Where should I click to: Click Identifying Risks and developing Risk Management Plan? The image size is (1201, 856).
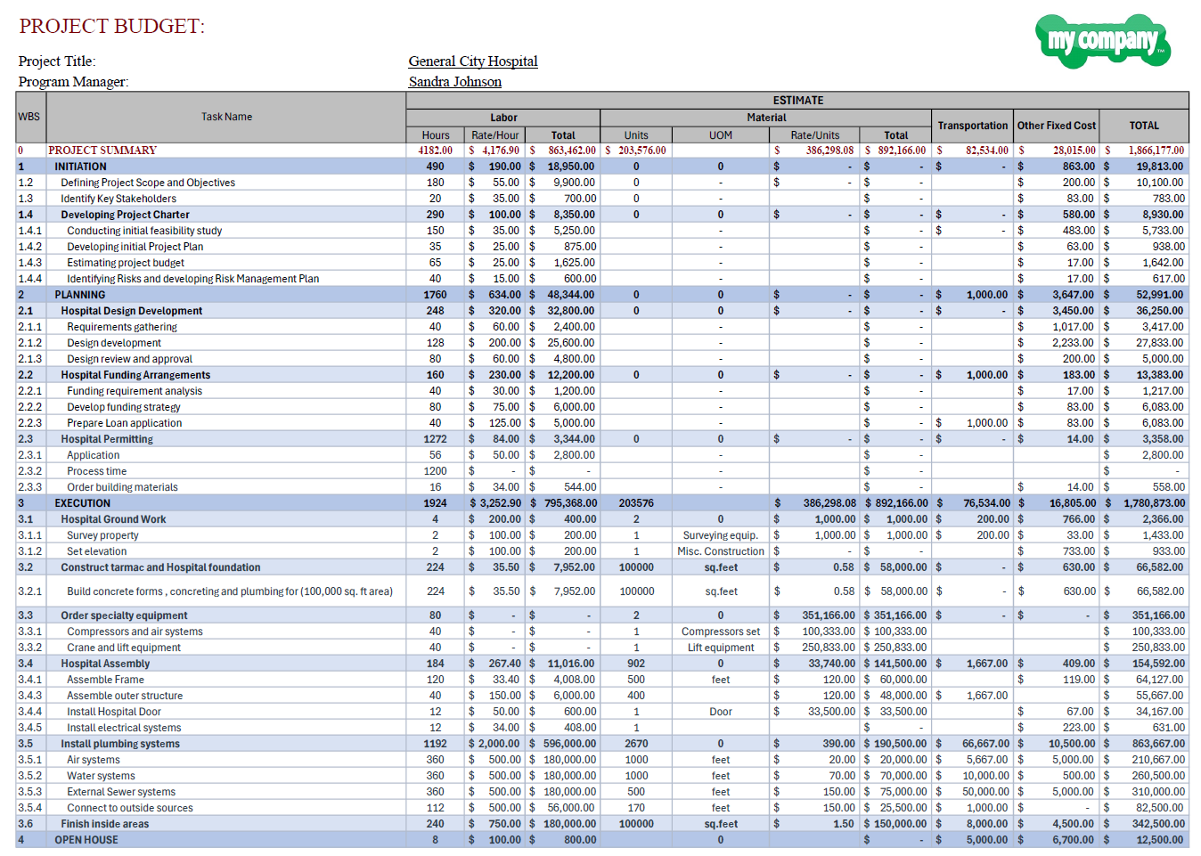192,279
